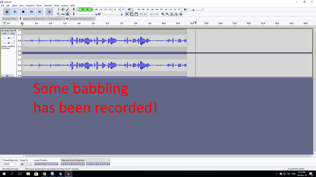Click the selection end time field
The image size is (316, 177).
[x=98, y=164]
